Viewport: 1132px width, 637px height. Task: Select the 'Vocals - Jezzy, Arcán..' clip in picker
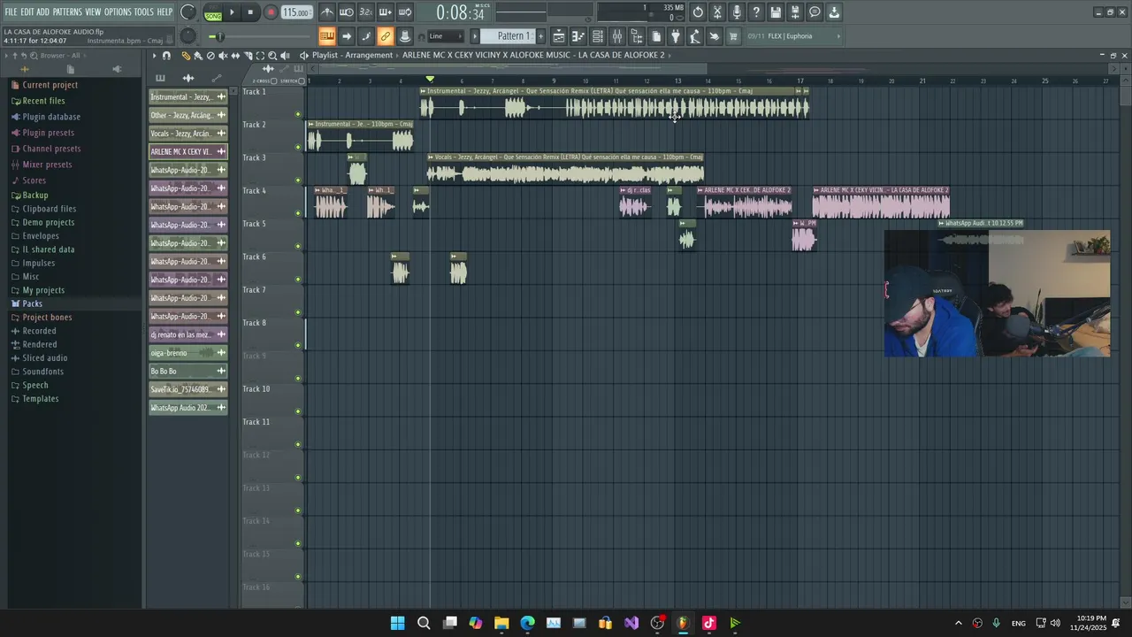(187, 134)
